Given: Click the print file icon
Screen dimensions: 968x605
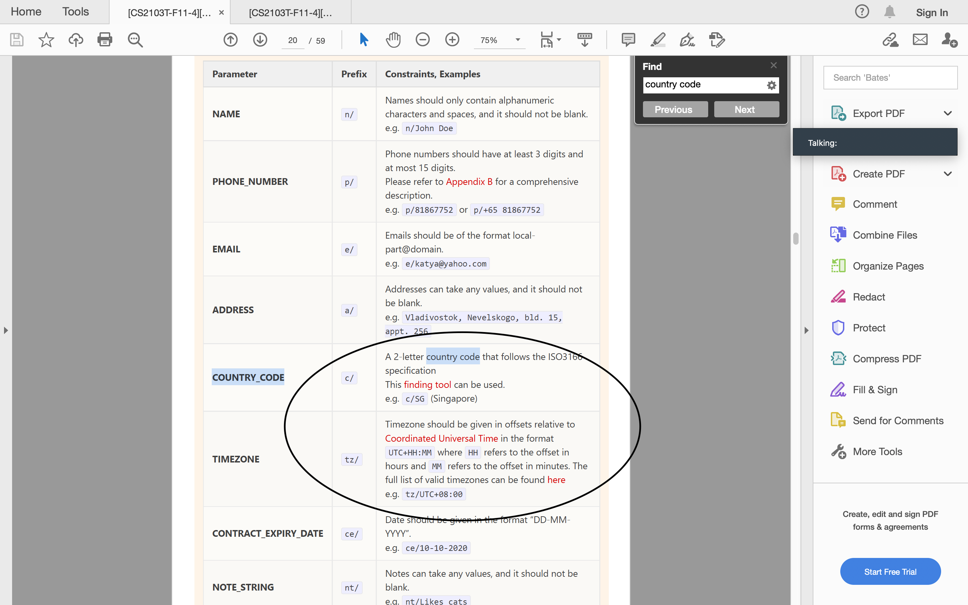Looking at the screenshot, I should pos(105,40).
